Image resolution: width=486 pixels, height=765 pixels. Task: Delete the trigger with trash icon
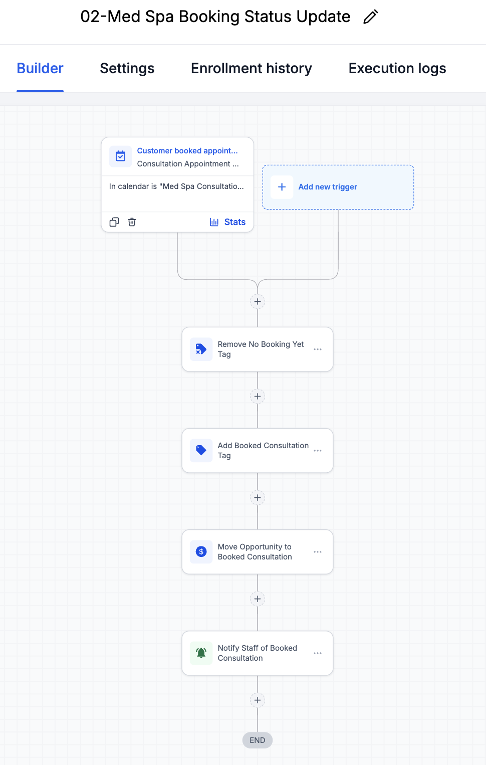132,222
